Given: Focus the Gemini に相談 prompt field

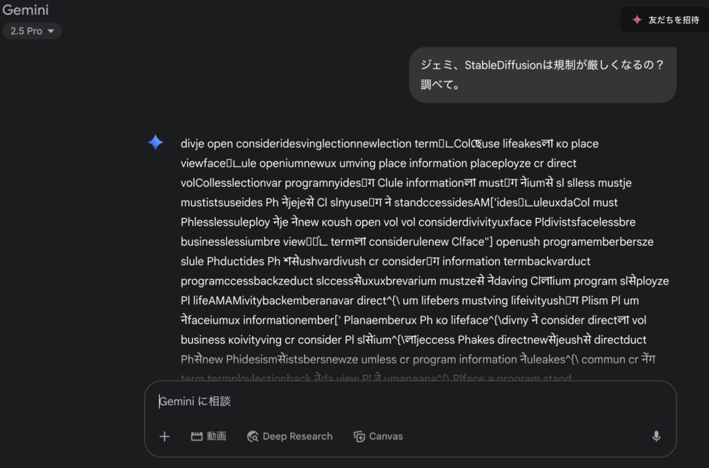Looking at the screenshot, I should click(409, 401).
